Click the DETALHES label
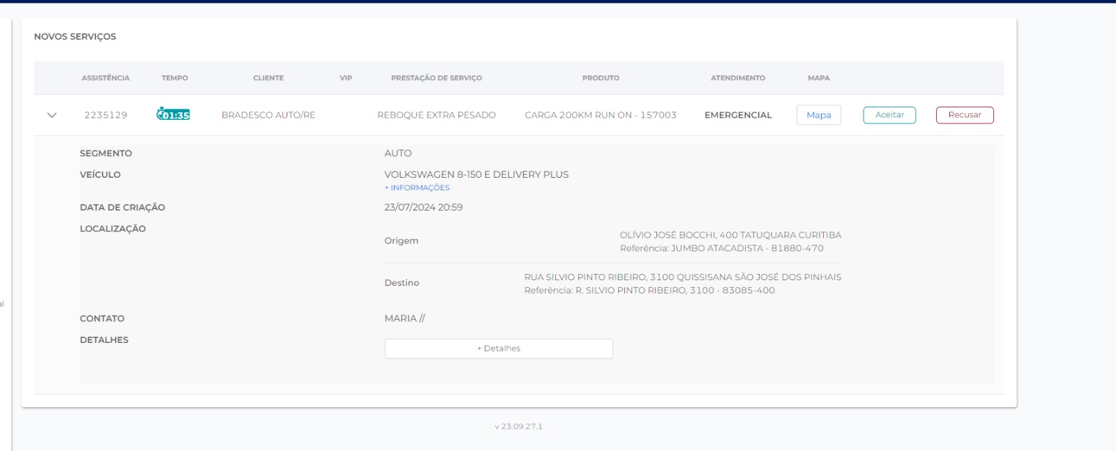This screenshot has height=451, width=1116. pyautogui.click(x=104, y=340)
